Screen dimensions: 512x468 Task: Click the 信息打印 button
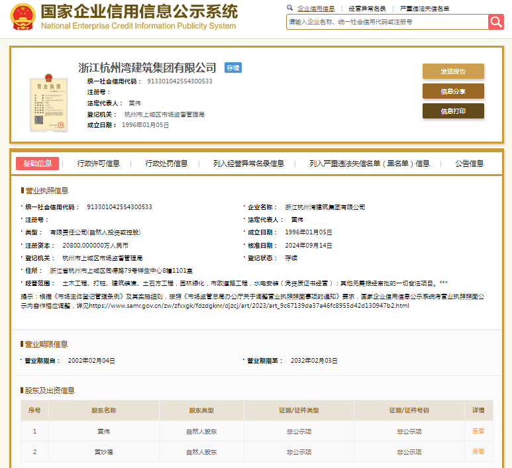coord(453,111)
